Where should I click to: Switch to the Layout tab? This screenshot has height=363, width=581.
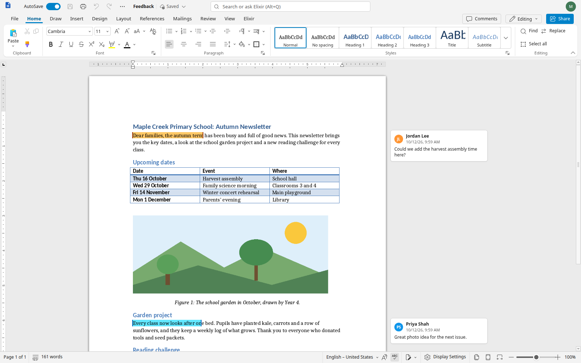coord(123,19)
